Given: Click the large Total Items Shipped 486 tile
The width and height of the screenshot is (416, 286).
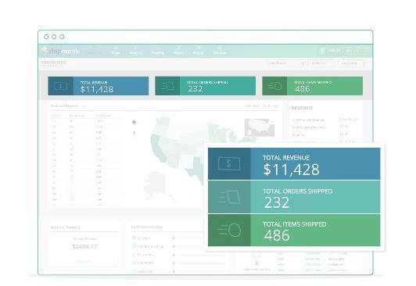Looking at the screenshot, I should (294, 230).
